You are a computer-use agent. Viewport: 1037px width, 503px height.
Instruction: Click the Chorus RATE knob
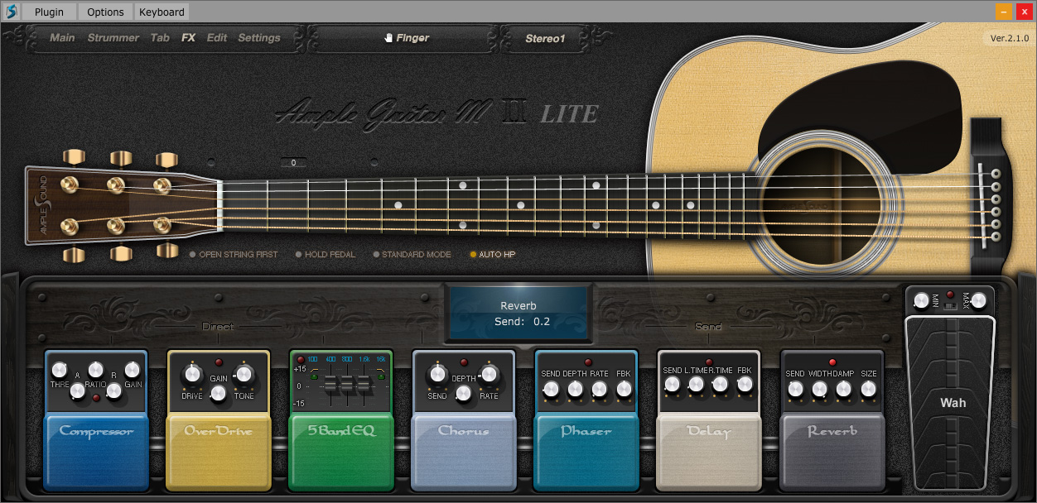489,375
